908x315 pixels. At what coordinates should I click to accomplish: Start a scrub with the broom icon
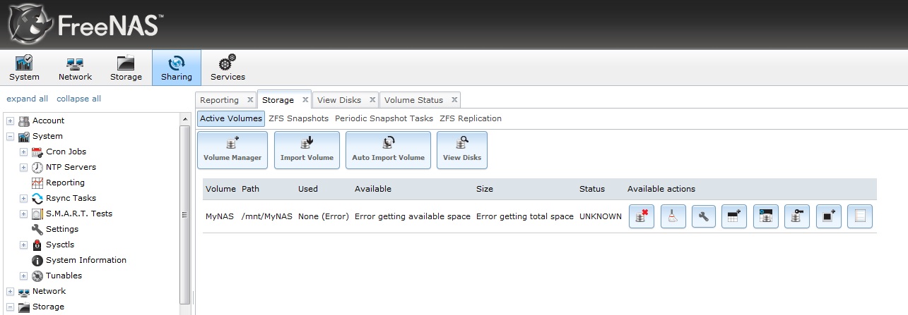(673, 217)
